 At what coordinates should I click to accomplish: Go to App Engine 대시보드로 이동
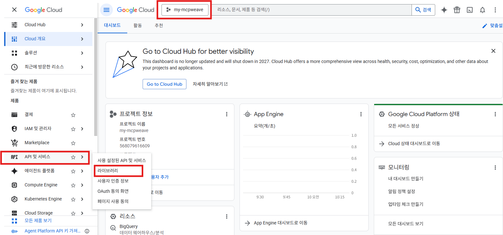280,223
